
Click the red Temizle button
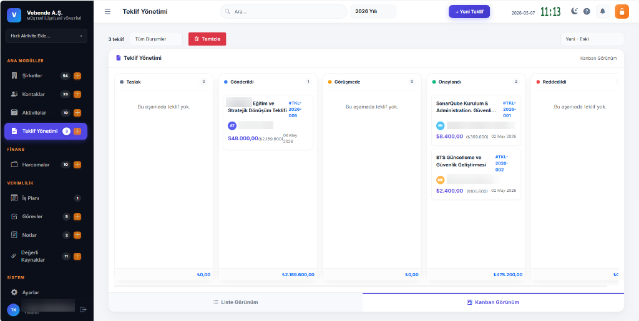[207, 39]
